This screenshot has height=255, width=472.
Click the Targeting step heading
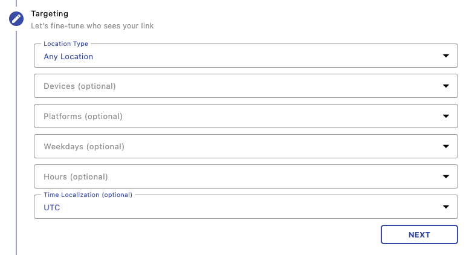(50, 13)
